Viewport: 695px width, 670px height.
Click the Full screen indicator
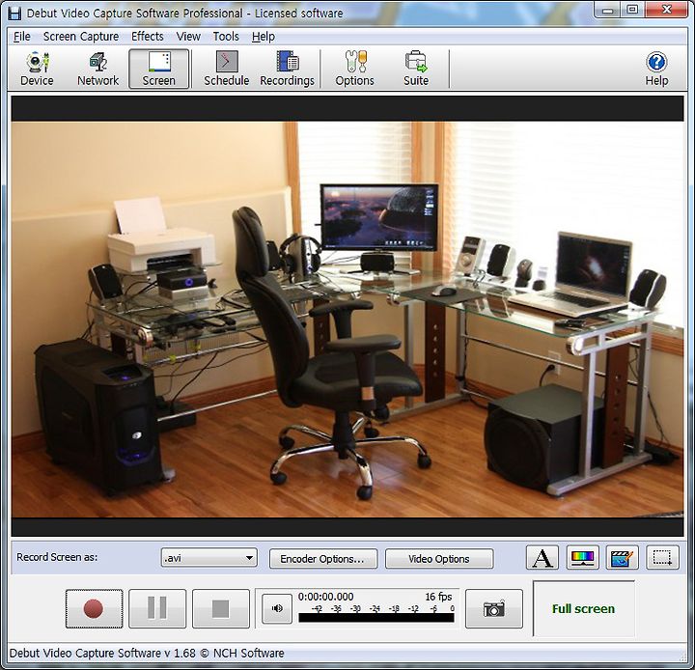pos(583,609)
